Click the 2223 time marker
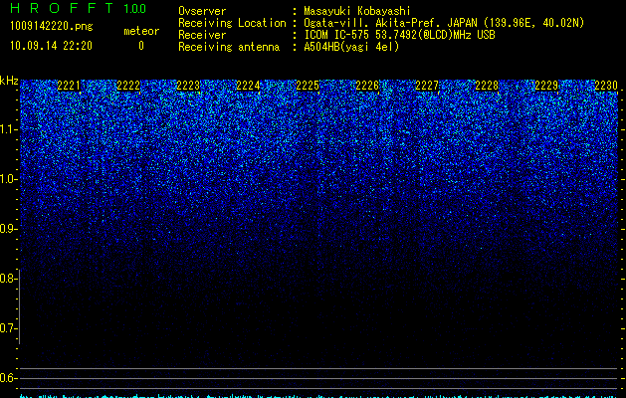Screen dimensions: 626x398 pyautogui.click(x=188, y=86)
